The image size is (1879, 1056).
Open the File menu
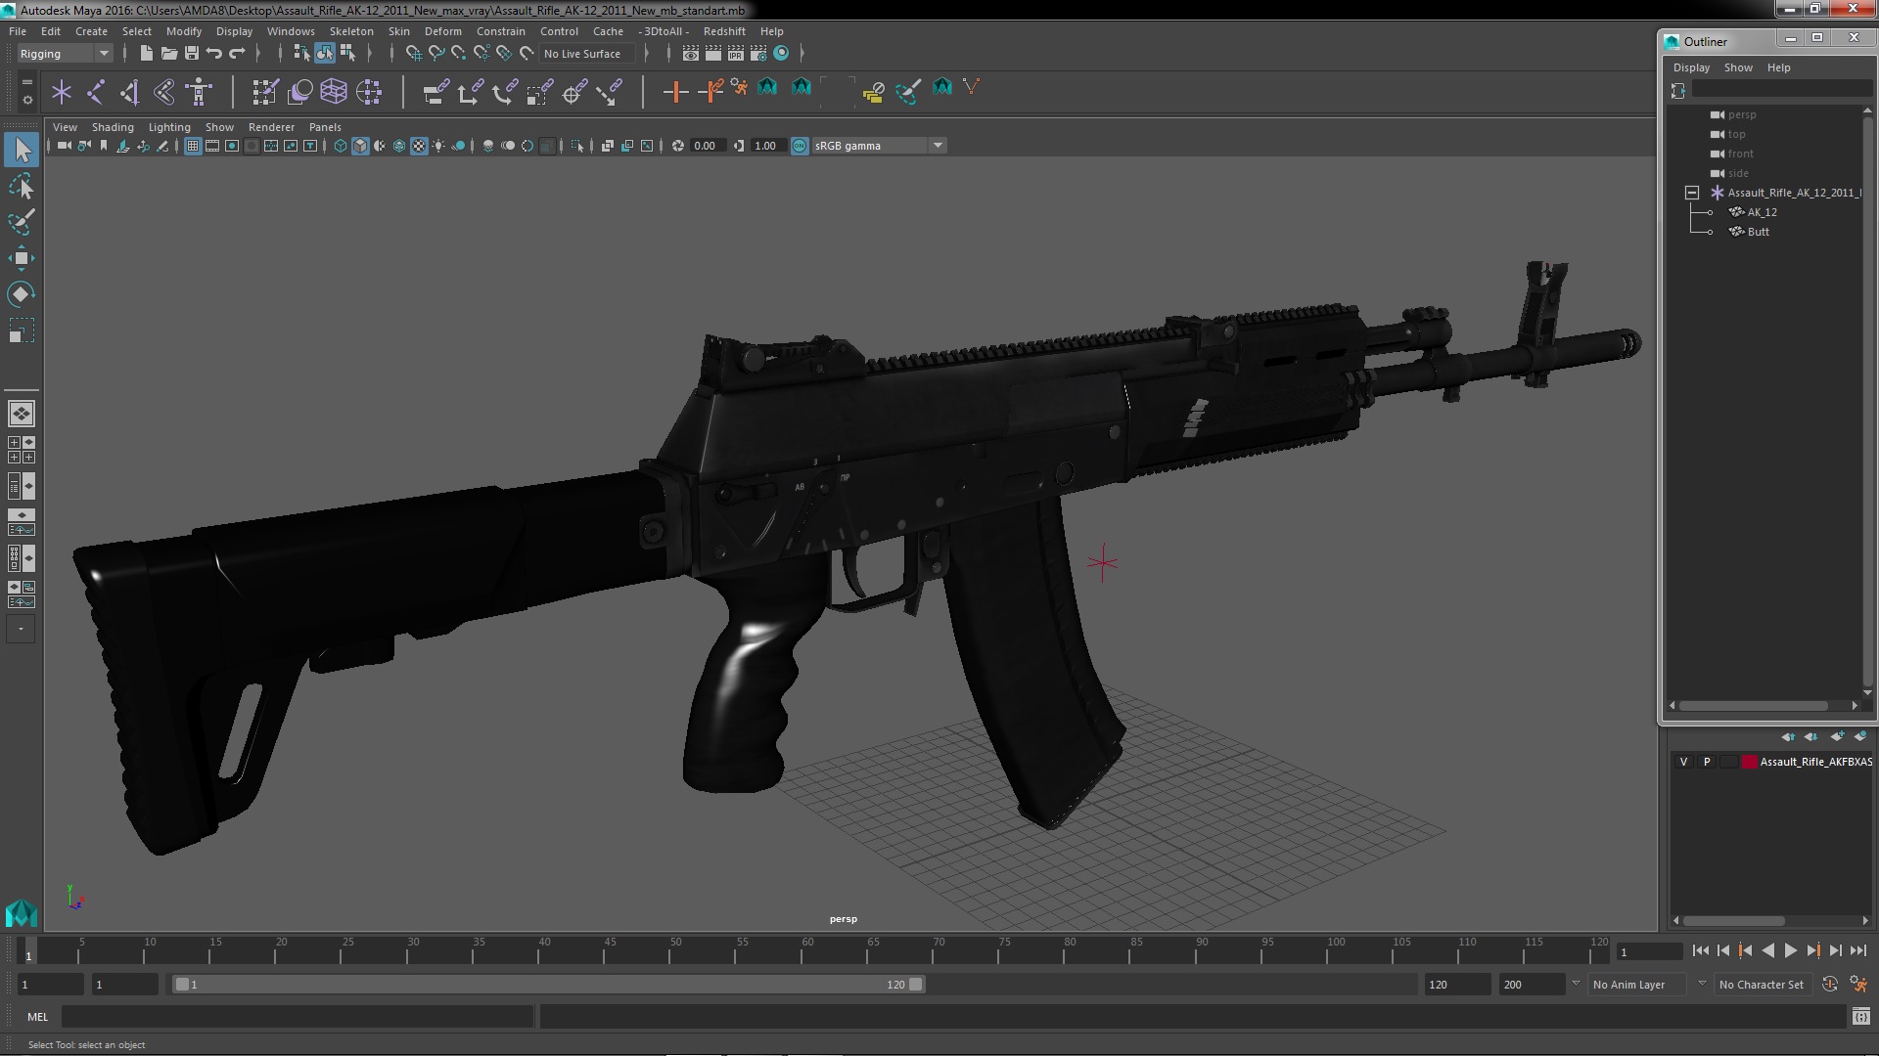pos(18,31)
